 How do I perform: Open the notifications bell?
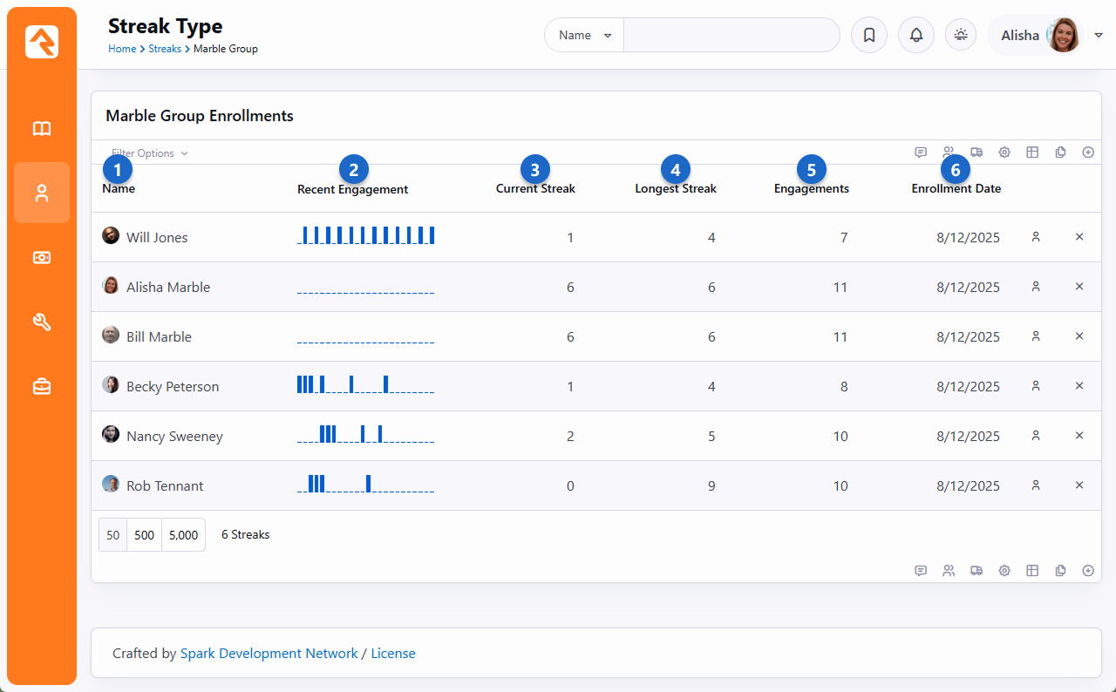[x=915, y=36]
